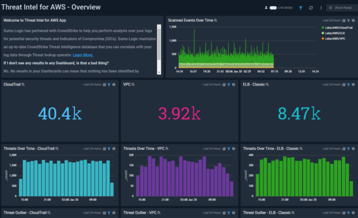Image resolution: width=358 pixels, height=218 pixels.
Task: Show info for Threats Over Time - VPC
Action: (233, 149)
